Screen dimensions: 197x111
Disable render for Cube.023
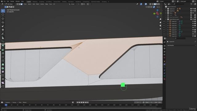click(195, 23)
